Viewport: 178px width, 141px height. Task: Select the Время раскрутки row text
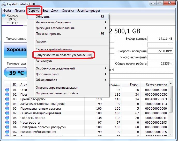click(33, 99)
